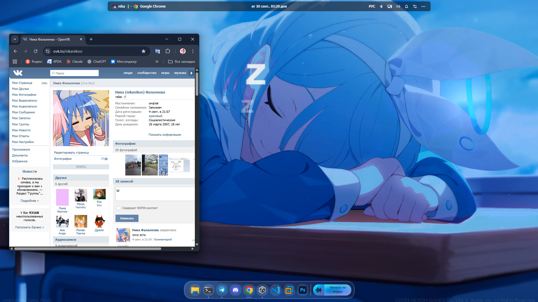Click the "Поиск" search field

point(75,73)
